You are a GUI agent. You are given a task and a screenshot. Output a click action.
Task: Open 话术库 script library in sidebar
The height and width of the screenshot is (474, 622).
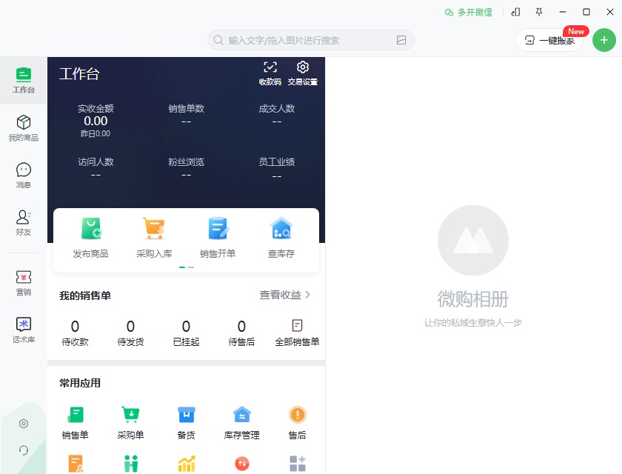[x=24, y=330]
